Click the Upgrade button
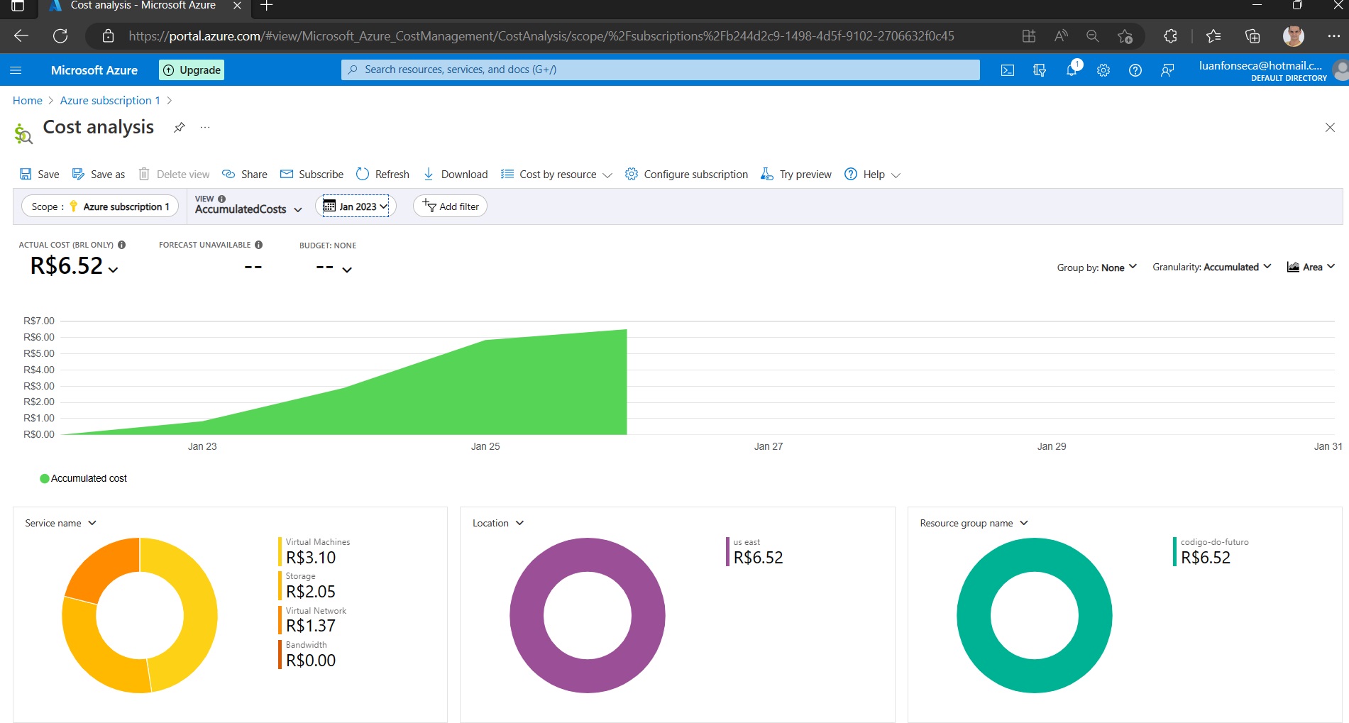Image resolution: width=1349 pixels, height=723 pixels. [x=192, y=70]
